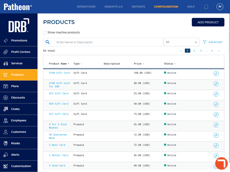This screenshot has width=230, height=172.
Task: Edit the $100 Gift Card product
Action: (x=216, y=74)
